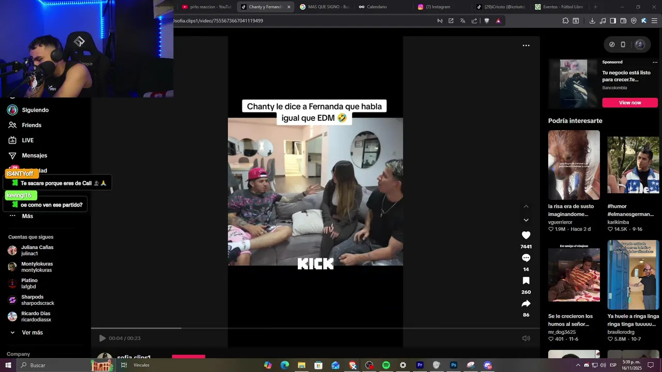Toggle the browser sidebar panel icon
The width and height of the screenshot is (662, 372).
[x=613, y=21]
